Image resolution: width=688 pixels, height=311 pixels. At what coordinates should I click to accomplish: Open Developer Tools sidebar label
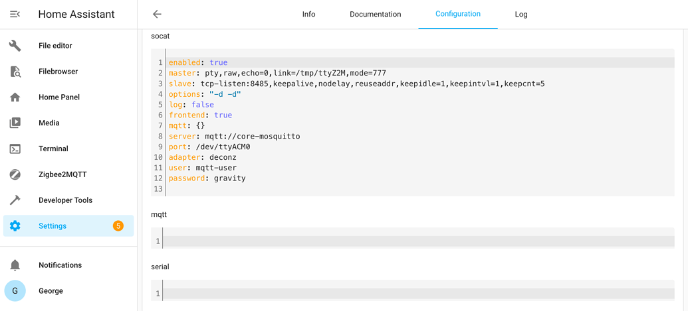tap(65, 200)
